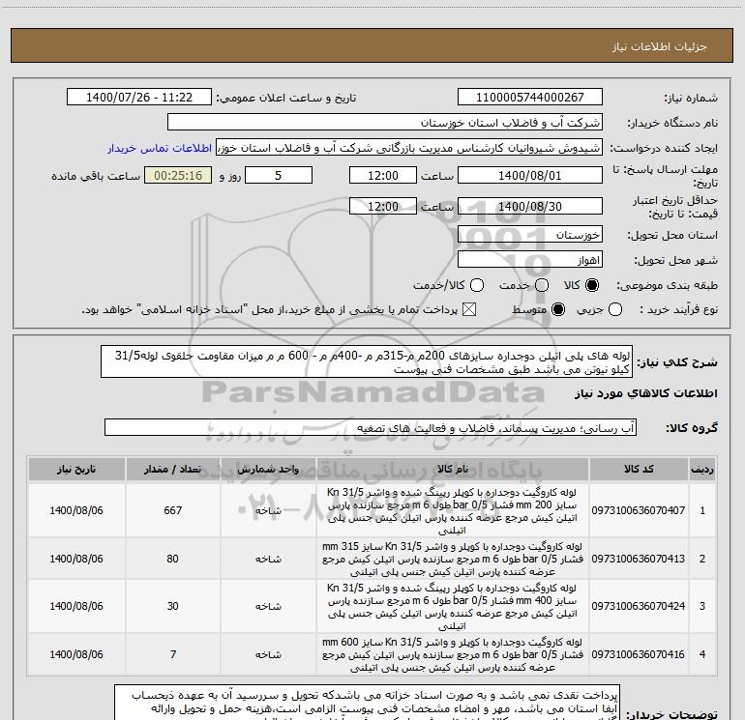Viewport: 745px width, 720px height.
Task: Click the 600 mm pipe description in row 4
Action: (x=453, y=654)
